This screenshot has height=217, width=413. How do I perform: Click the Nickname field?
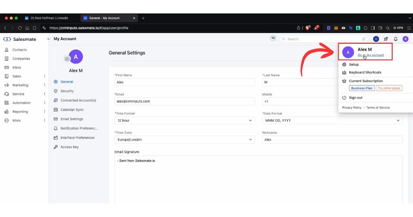tap(332, 139)
